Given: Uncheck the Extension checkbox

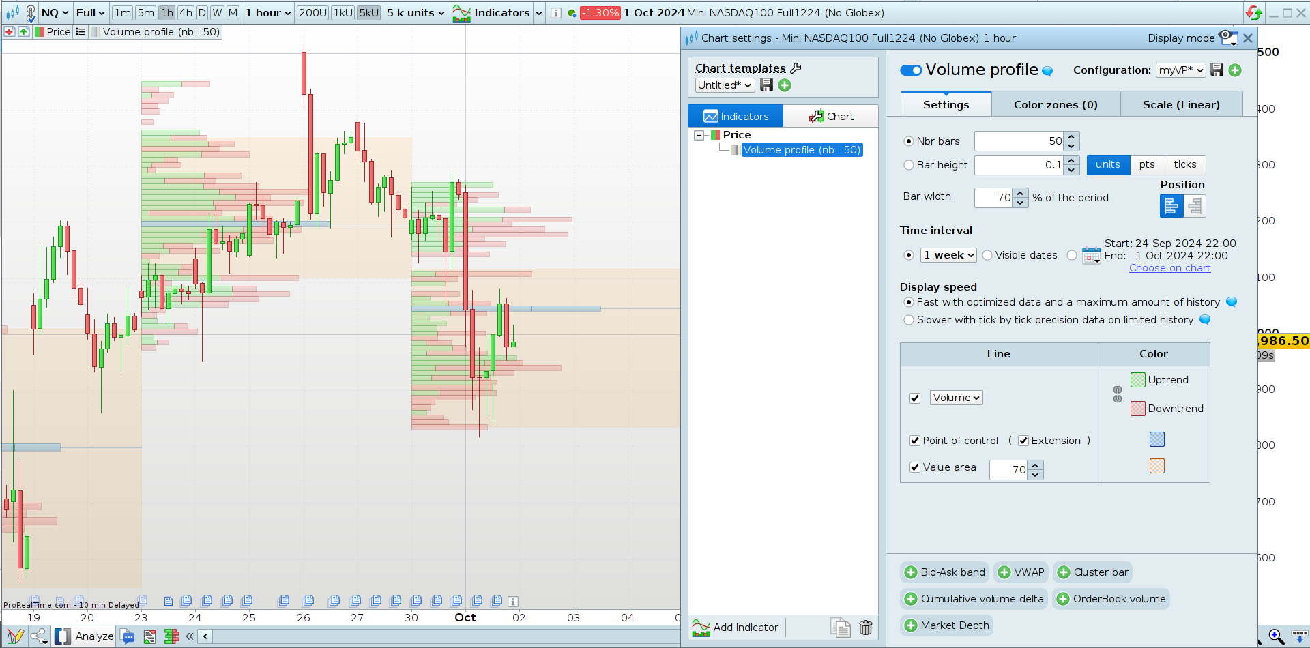Looking at the screenshot, I should coord(1023,441).
